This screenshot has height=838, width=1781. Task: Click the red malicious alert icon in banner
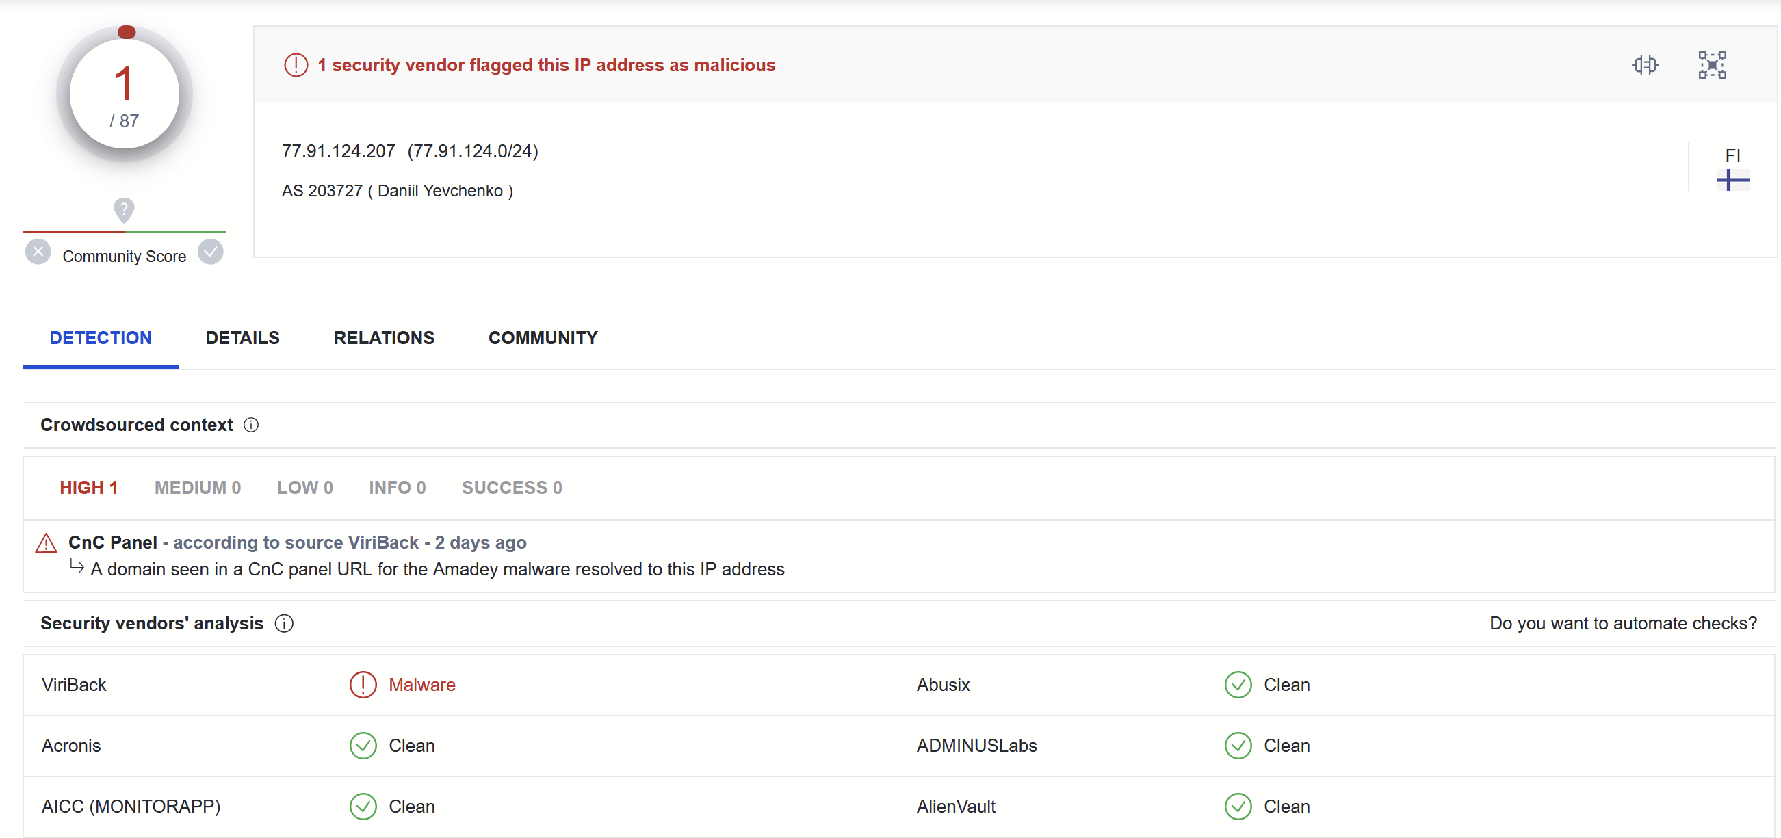(x=296, y=65)
